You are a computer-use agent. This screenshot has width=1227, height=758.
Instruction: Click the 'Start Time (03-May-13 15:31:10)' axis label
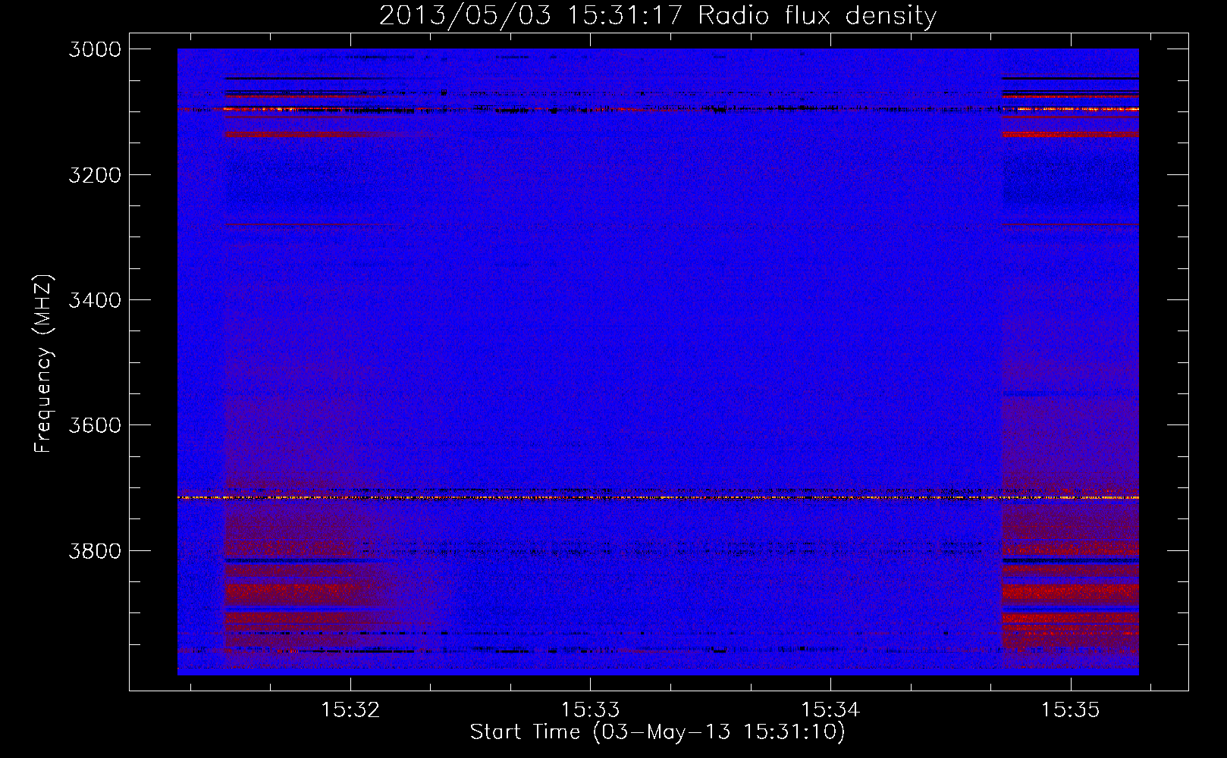657,731
